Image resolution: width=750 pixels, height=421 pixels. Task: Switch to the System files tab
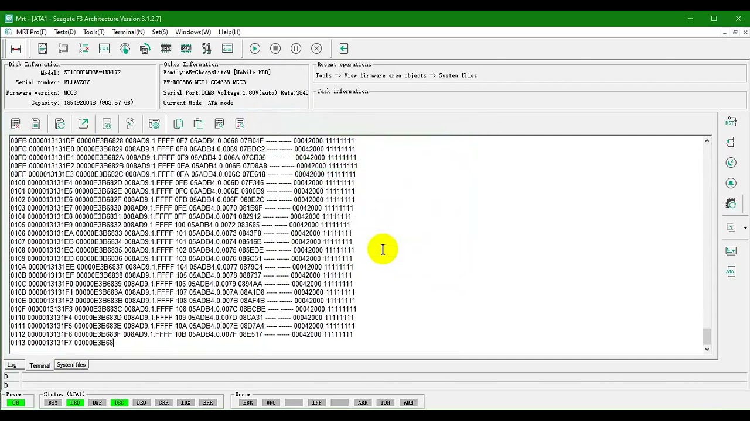[x=71, y=365]
